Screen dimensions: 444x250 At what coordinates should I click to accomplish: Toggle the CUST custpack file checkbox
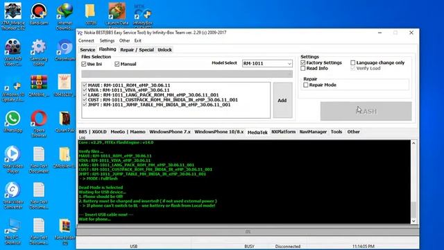(85, 100)
